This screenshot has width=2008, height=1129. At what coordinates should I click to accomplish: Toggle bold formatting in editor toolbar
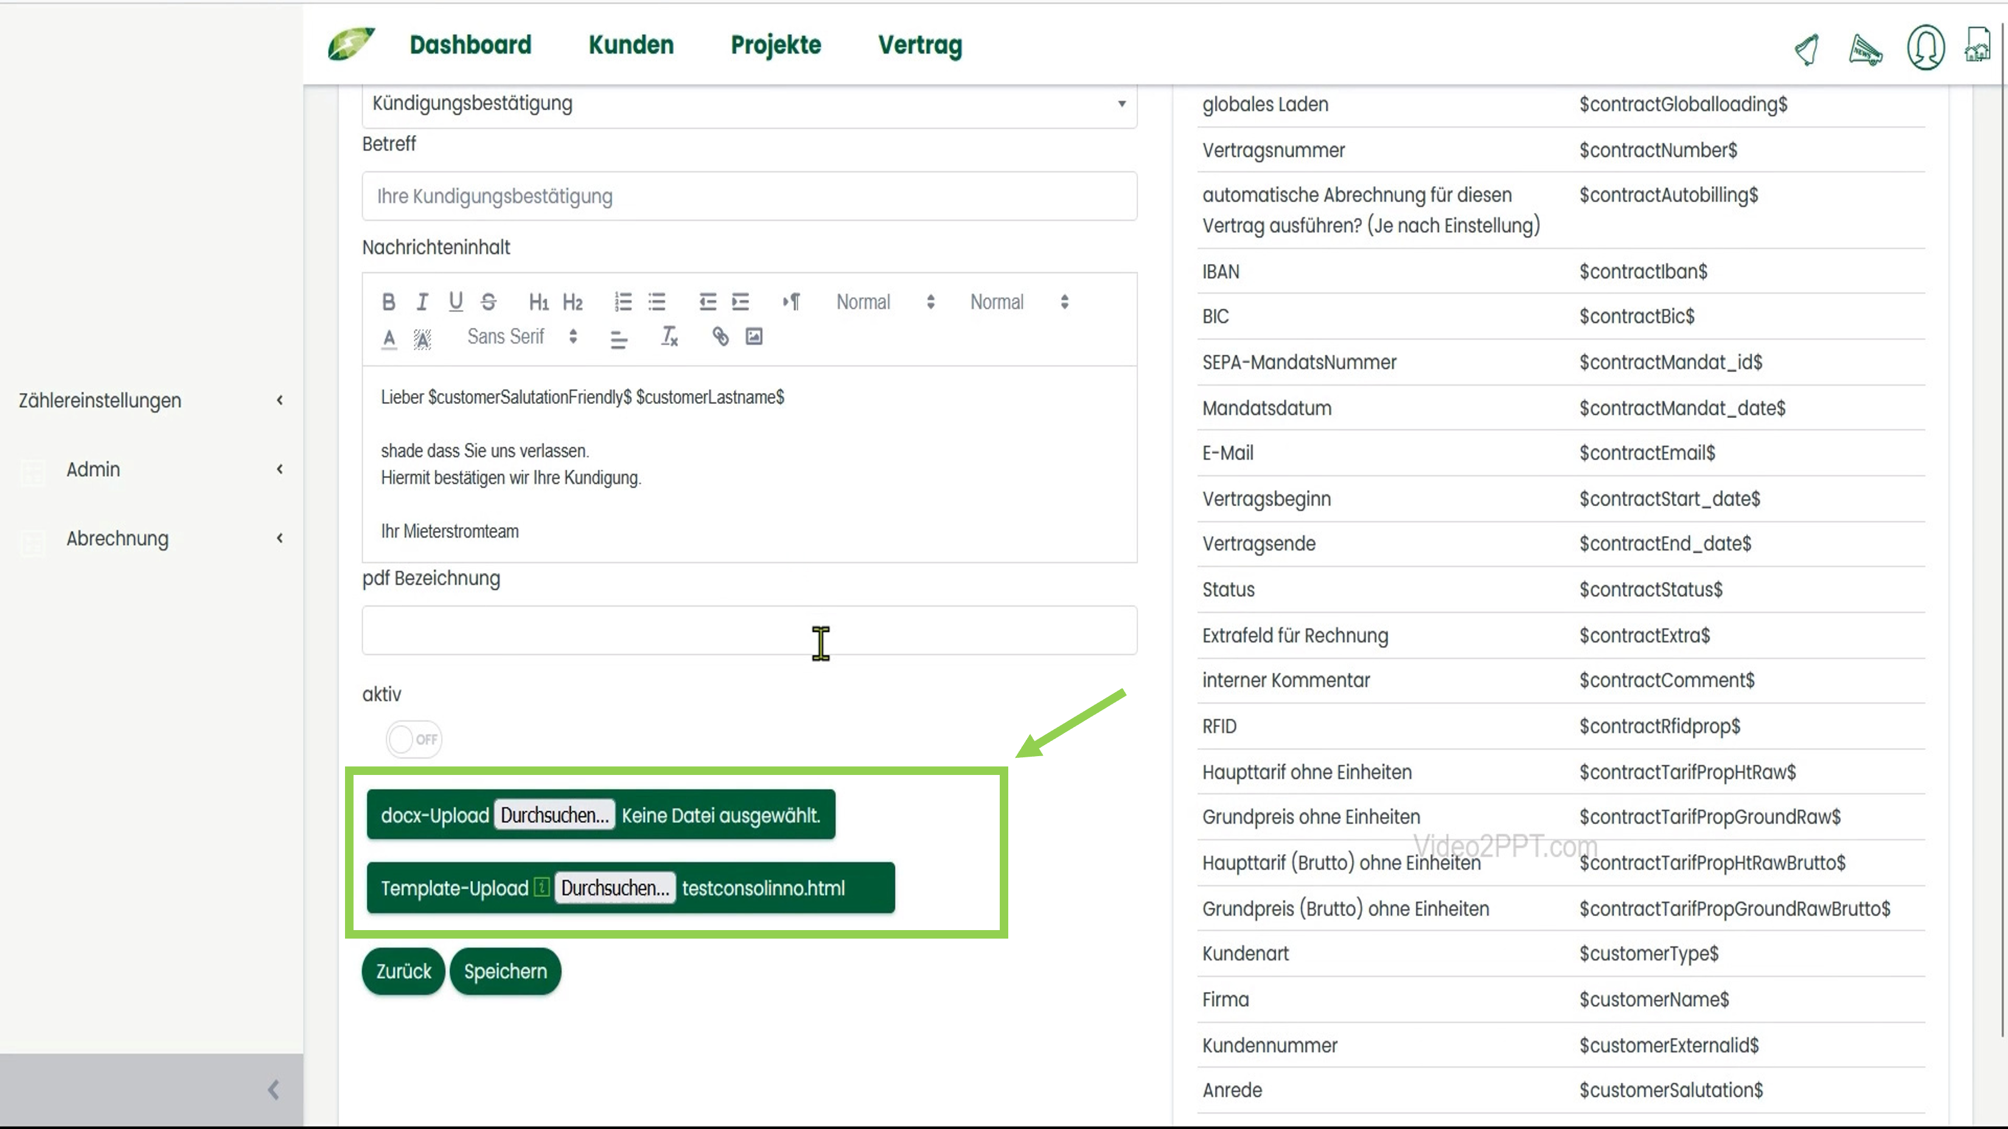point(388,302)
